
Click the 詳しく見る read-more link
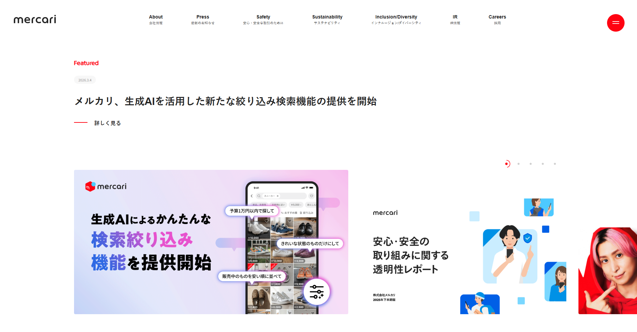tap(107, 123)
